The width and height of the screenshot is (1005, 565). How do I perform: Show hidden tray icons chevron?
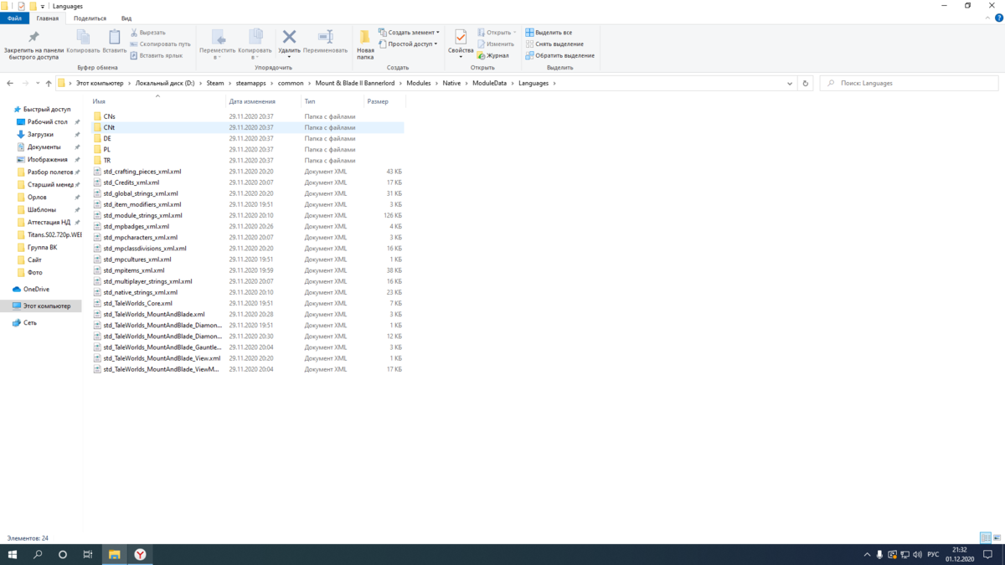pos(867,554)
